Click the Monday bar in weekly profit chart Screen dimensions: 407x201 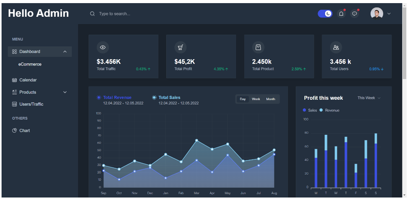(316, 168)
